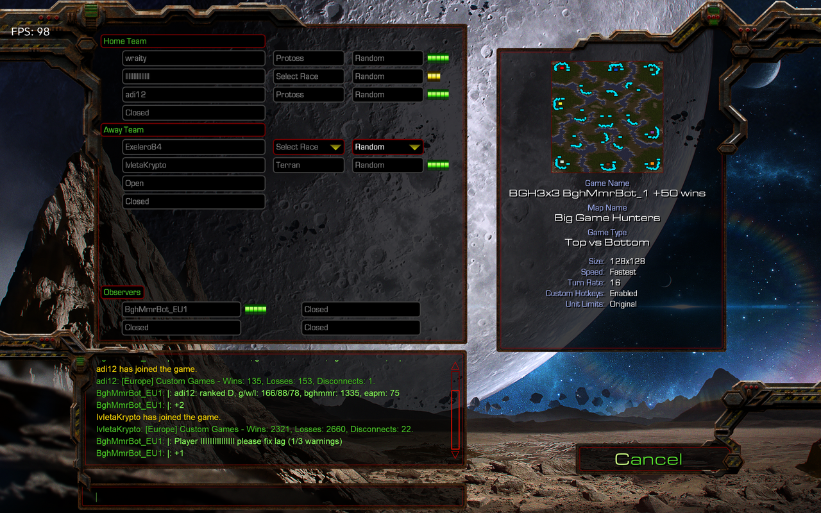Viewport: 821px width, 513px height.
Task: Click the ExeleroB4 player name slot
Action: (194, 147)
